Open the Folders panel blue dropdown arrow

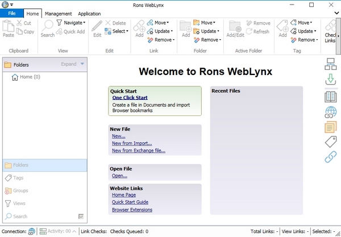(82, 64)
